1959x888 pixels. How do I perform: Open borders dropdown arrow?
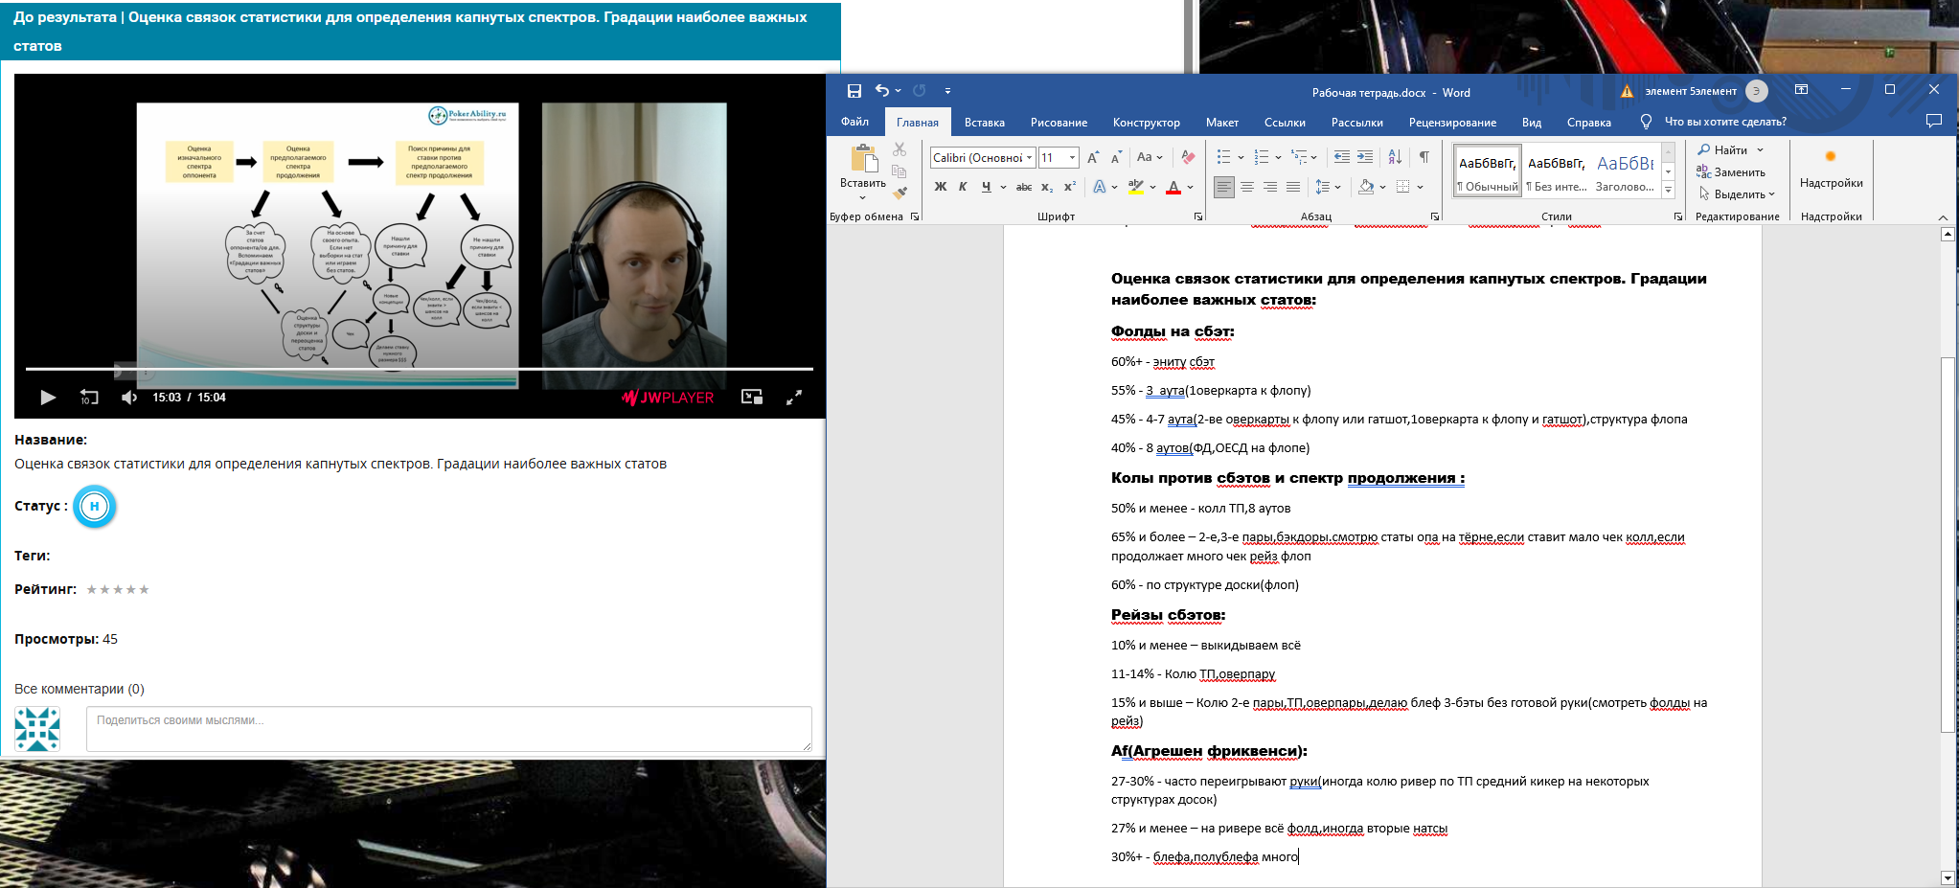coord(1420,188)
